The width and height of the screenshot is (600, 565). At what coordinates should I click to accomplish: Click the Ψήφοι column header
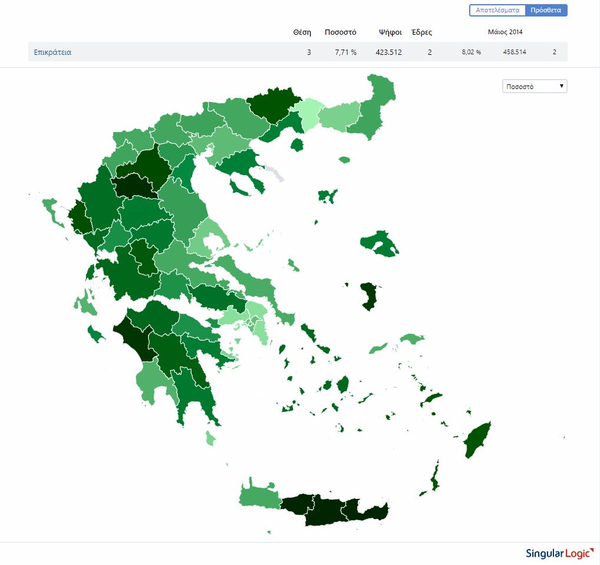click(390, 32)
